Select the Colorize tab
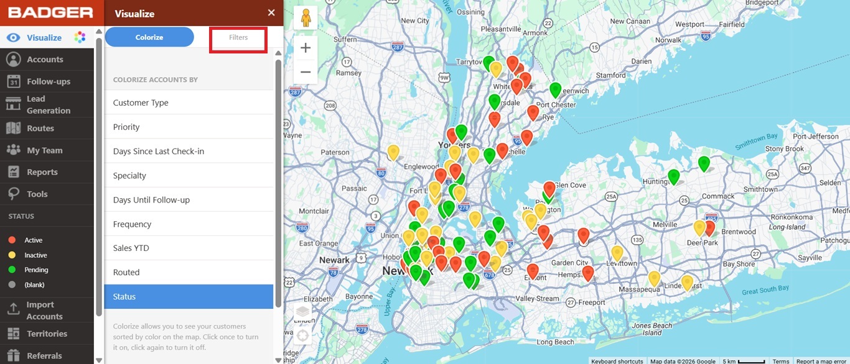 click(149, 37)
